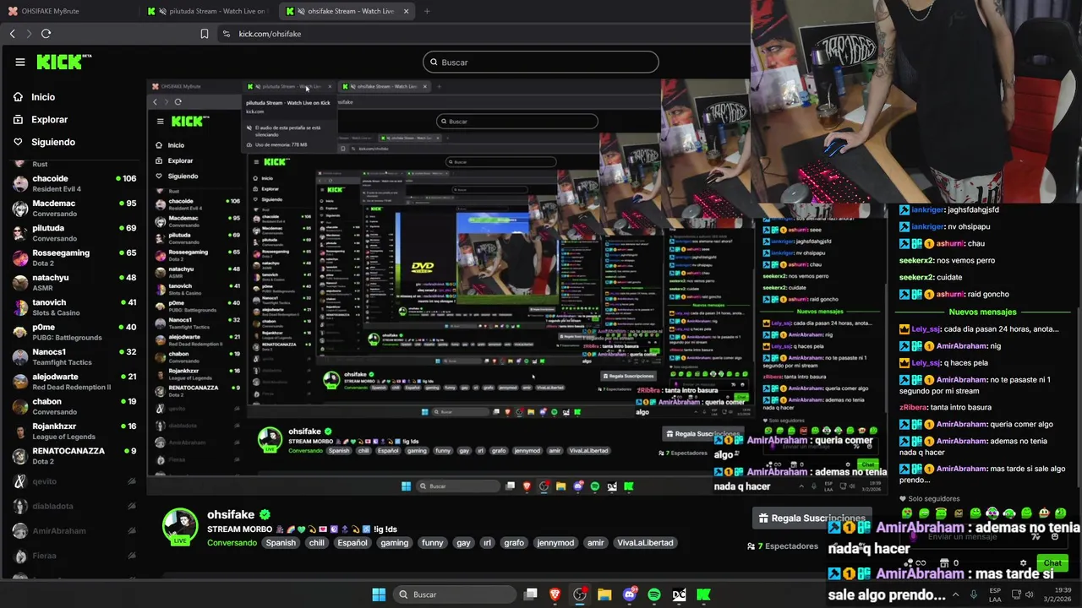Screen dimensions: 1082x608
Task: Click the Spanish tag
Action: [281, 543]
